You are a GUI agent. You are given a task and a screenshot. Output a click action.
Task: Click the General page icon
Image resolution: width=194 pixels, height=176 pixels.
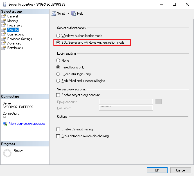point(4,16)
